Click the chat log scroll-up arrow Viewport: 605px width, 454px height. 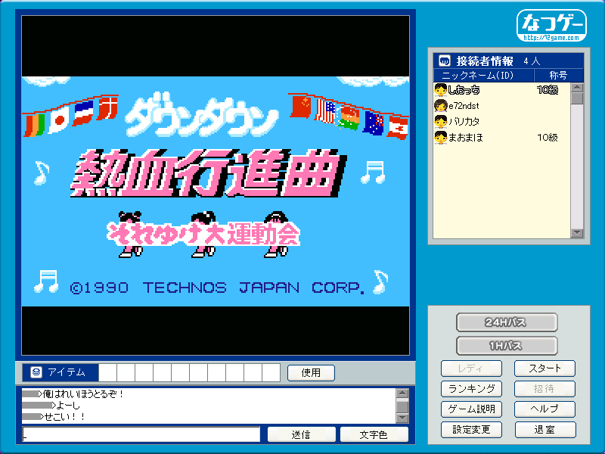[402, 393]
